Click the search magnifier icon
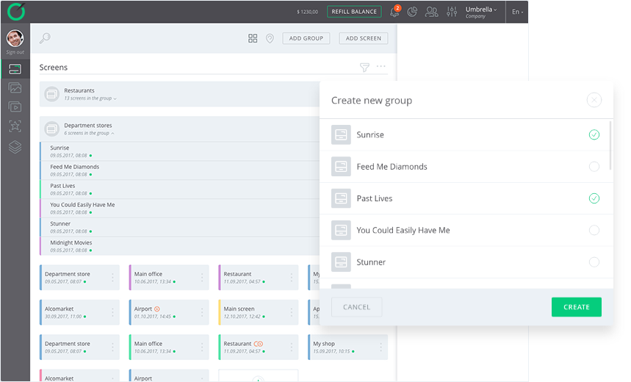Image resolution: width=631 pixels, height=382 pixels. 45,38
